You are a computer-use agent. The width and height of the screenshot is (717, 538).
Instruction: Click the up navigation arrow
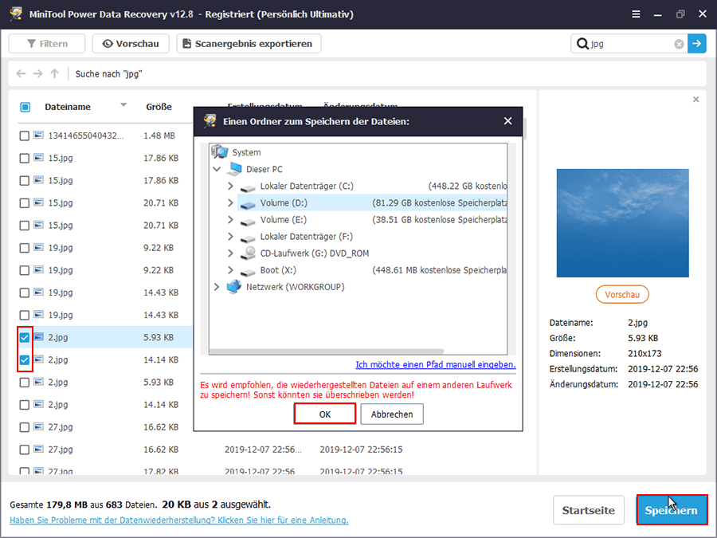54,73
